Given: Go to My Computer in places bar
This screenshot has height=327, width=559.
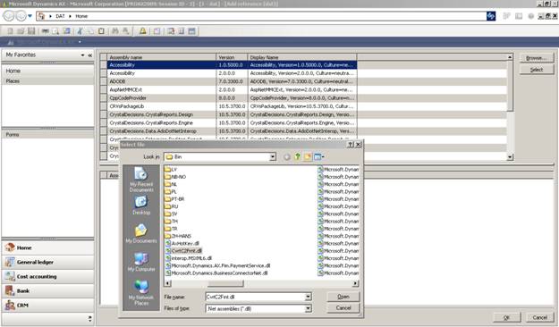Looking at the screenshot, I should coord(141,262).
